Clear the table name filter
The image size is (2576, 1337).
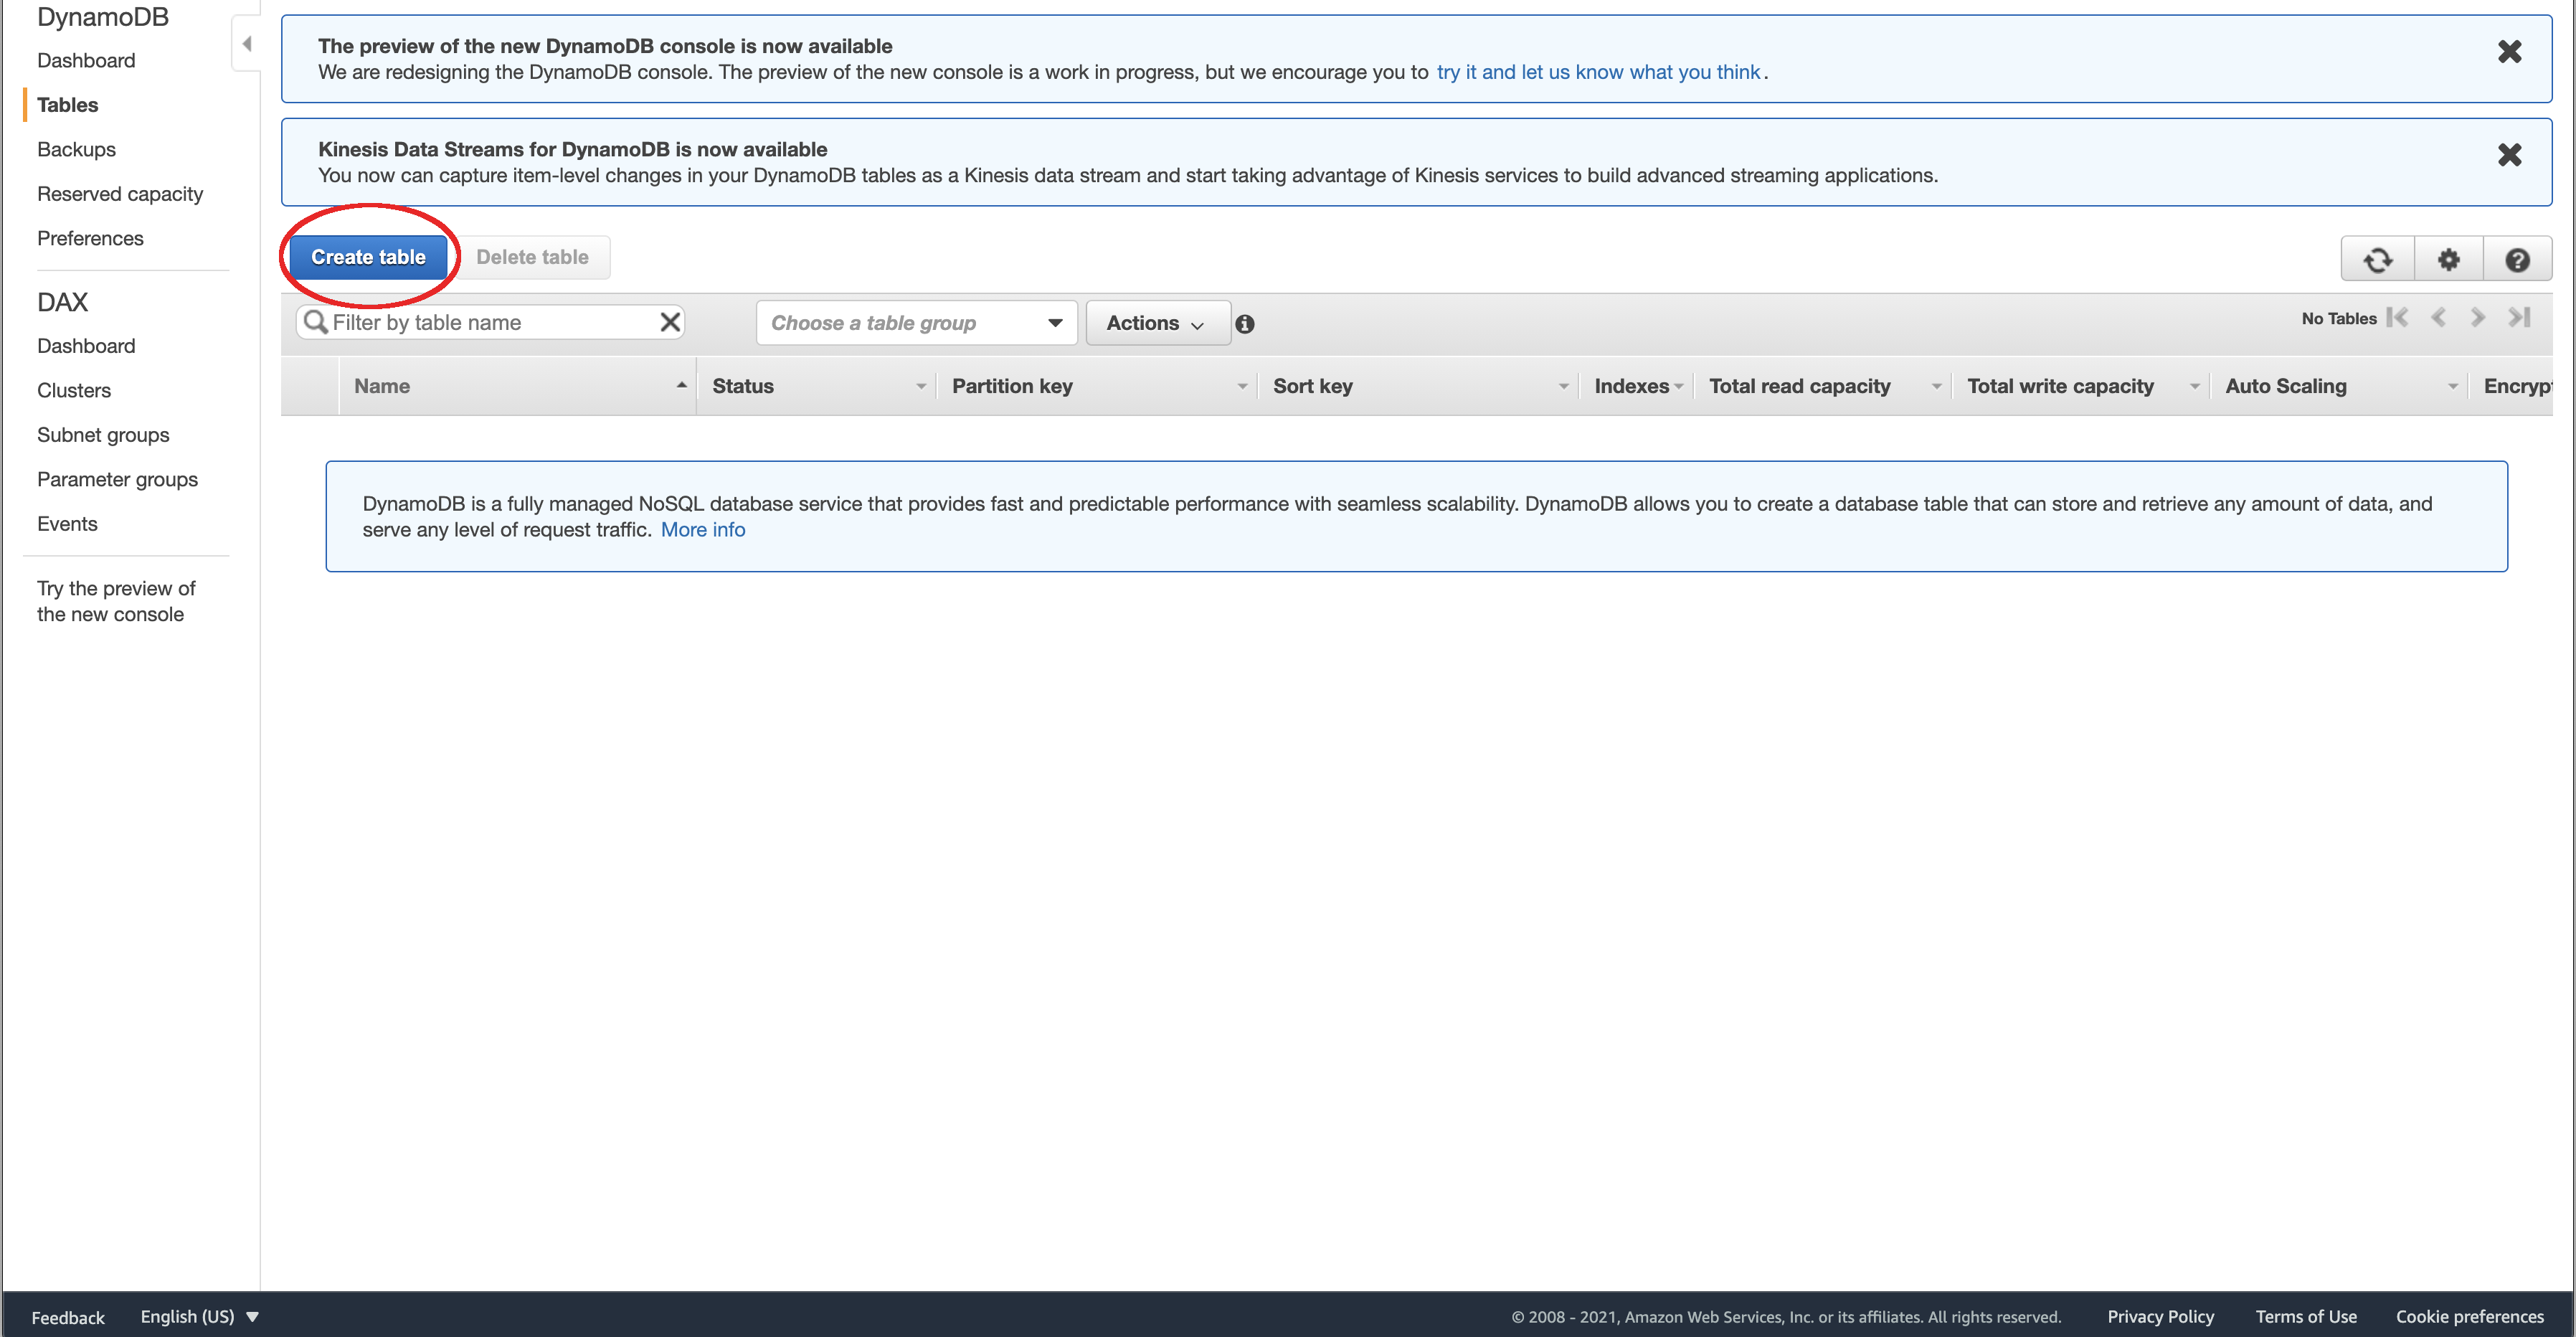coord(670,322)
